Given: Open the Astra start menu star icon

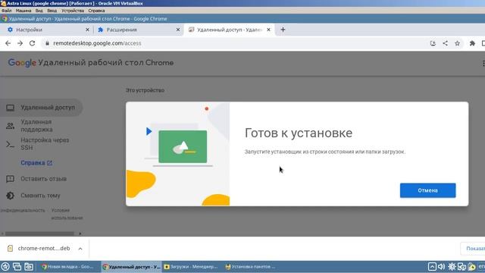Looking at the screenshot, I should (x=5, y=266).
